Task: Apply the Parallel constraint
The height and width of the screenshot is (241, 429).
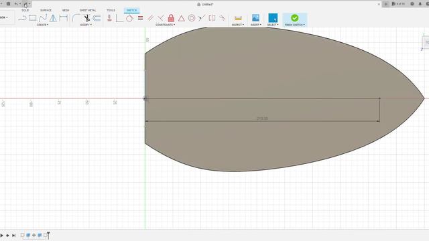Action: coord(150,18)
